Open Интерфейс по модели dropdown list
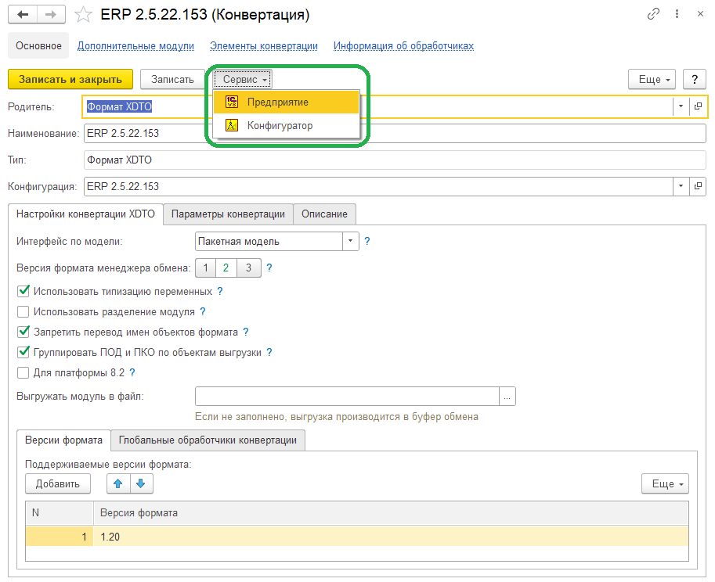 point(350,242)
